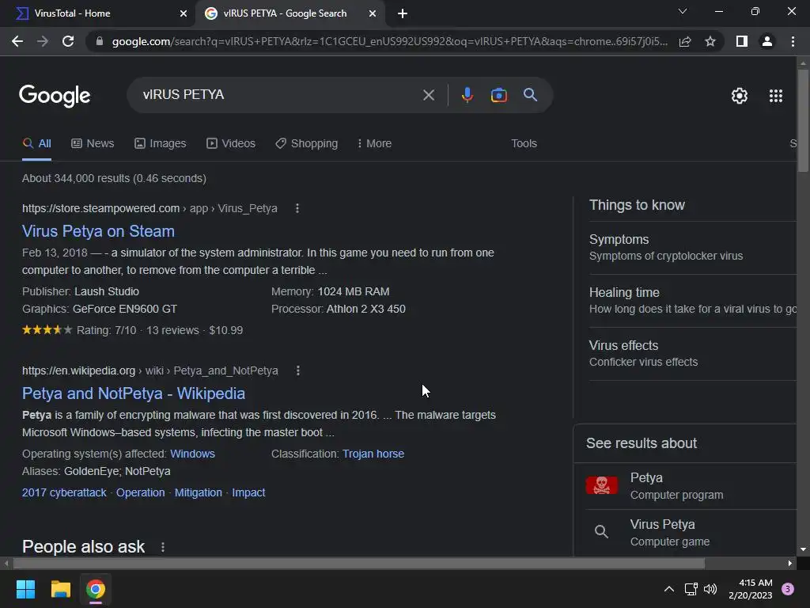Open network status tray icon

(691, 589)
